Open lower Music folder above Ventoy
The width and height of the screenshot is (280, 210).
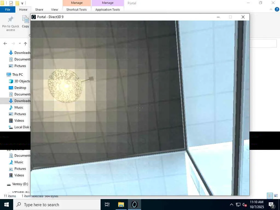(x=16, y=162)
